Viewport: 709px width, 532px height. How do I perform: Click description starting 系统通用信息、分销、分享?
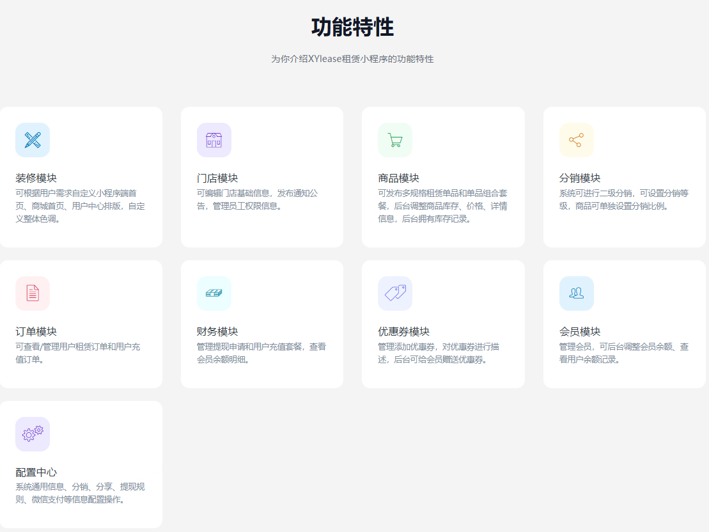click(x=81, y=493)
